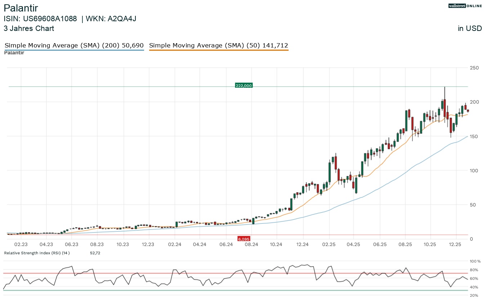
Task: Click the wallstreet ONLINE logo
Action: 465,6
